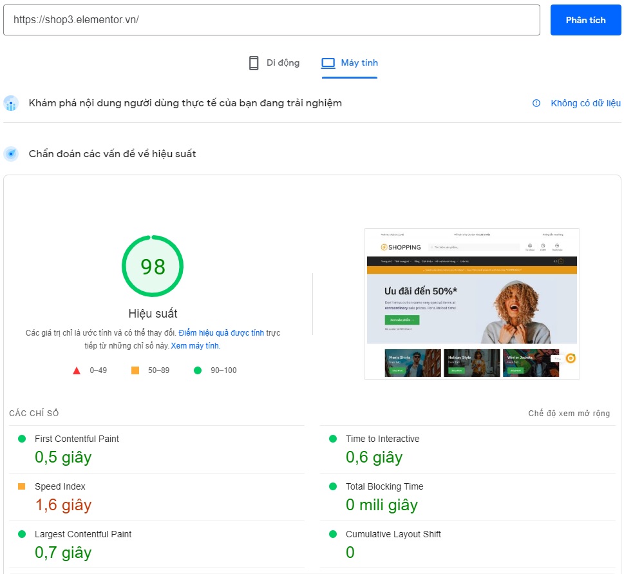Click the website screenshot thumbnail
This screenshot has width=624, height=574.
pyautogui.click(x=471, y=303)
